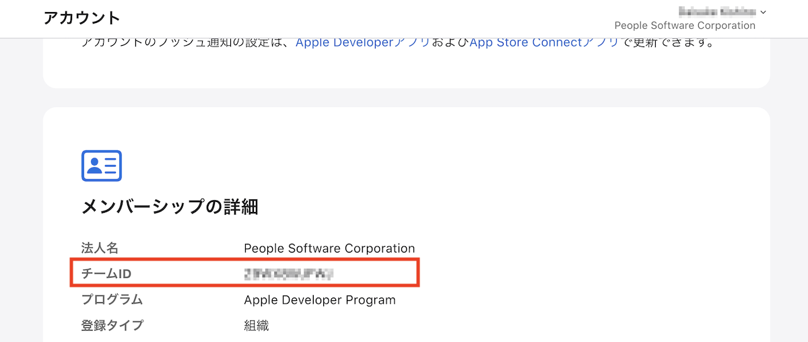Click the 登録タイプ label
Viewport: 808px width, 342px height.
point(112,325)
